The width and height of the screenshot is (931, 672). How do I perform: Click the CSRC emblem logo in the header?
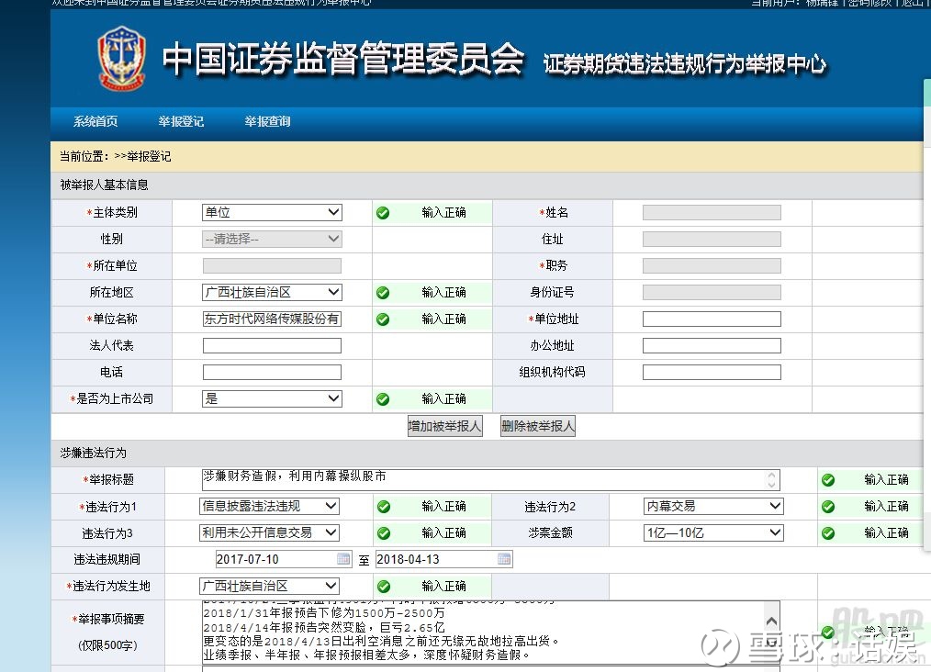(x=122, y=59)
